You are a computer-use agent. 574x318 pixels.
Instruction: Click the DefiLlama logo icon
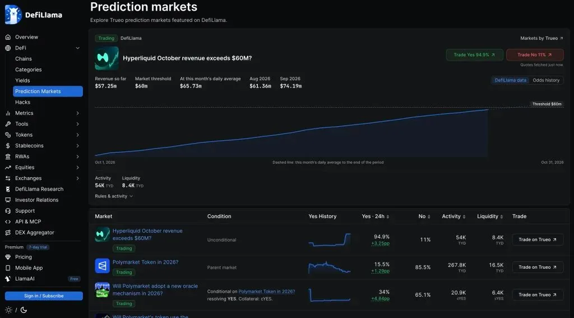point(13,15)
